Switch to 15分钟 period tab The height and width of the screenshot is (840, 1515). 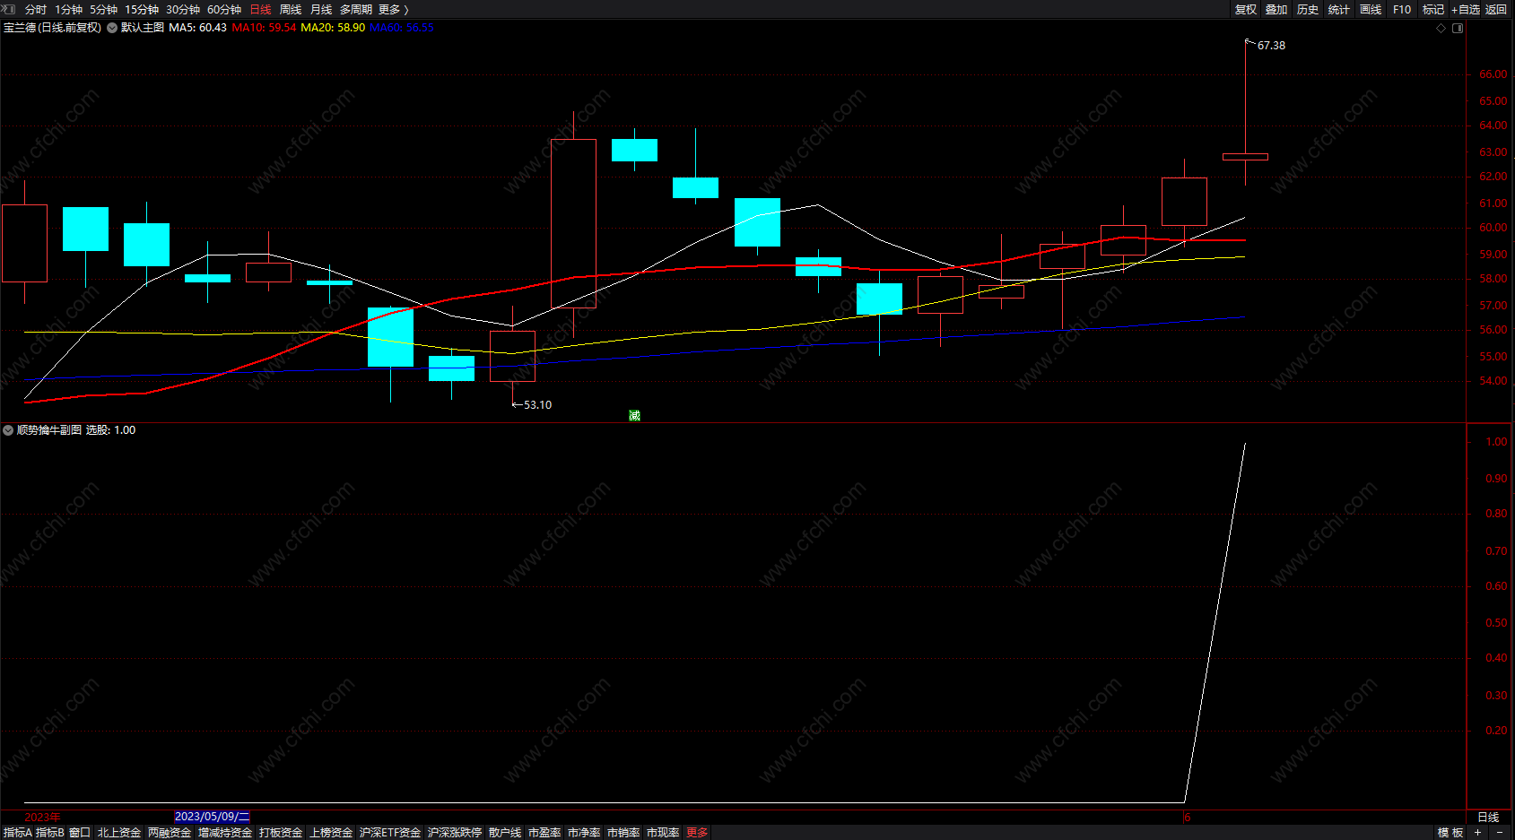[x=142, y=9]
